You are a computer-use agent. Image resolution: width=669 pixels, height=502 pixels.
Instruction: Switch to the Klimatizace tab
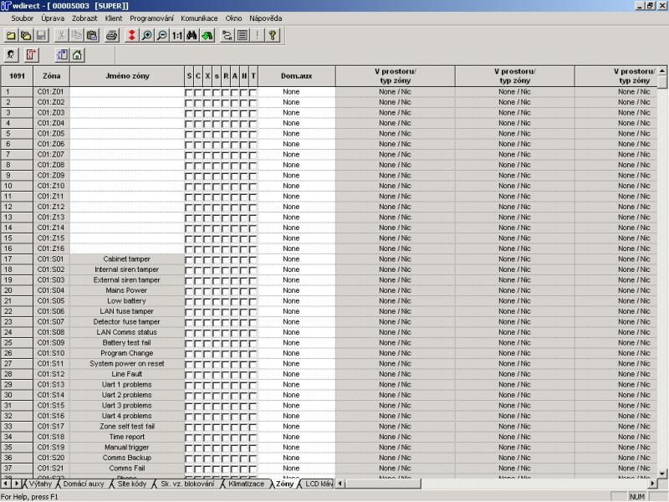click(x=247, y=484)
